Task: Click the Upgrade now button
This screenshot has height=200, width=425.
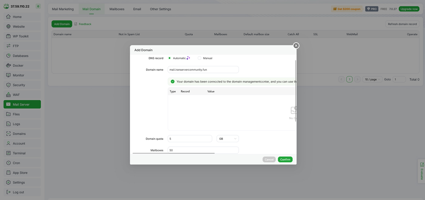Action: [x=409, y=9]
